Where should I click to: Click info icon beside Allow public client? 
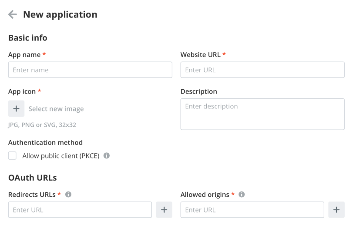(x=107, y=155)
